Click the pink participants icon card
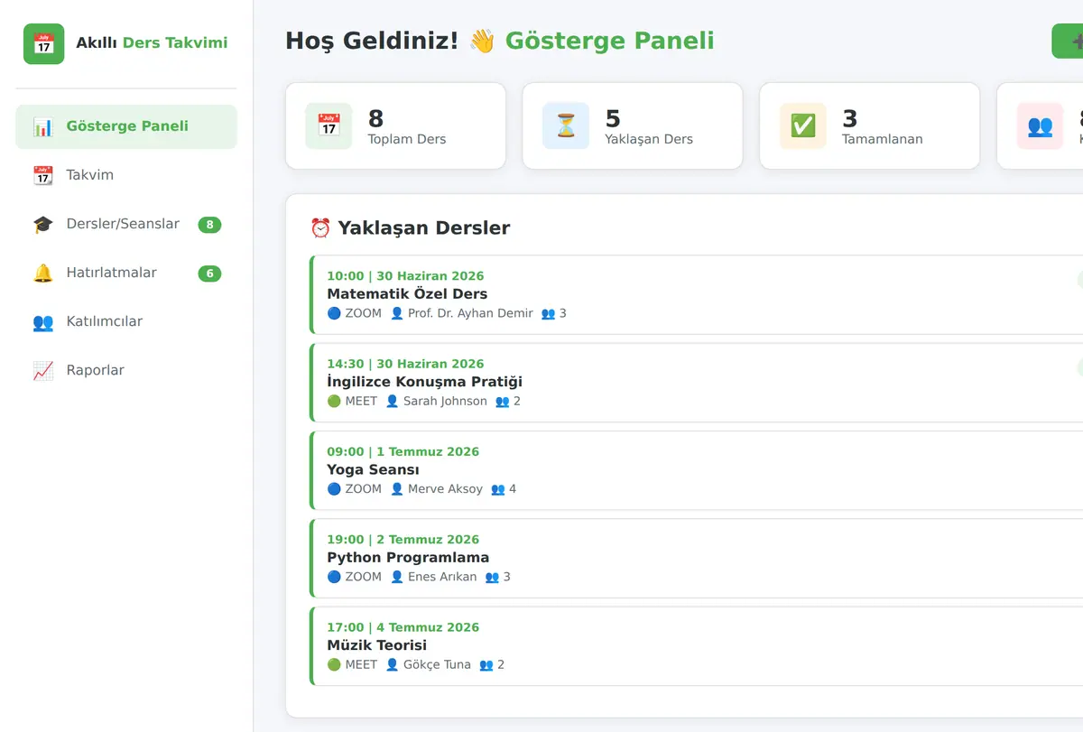Viewport: 1083px width, 732px height. click(x=1040, y=125)
